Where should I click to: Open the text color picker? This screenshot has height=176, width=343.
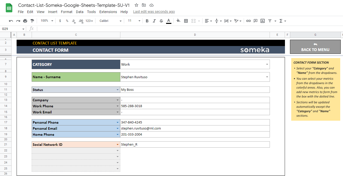[x=168, y=21]
